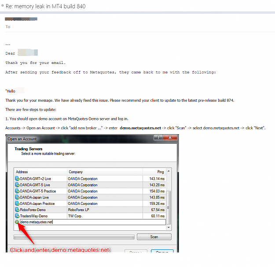275x267 pixels.
Task: Select the OANDA-GMT-5 Practice server row
Action: point(90,191)
